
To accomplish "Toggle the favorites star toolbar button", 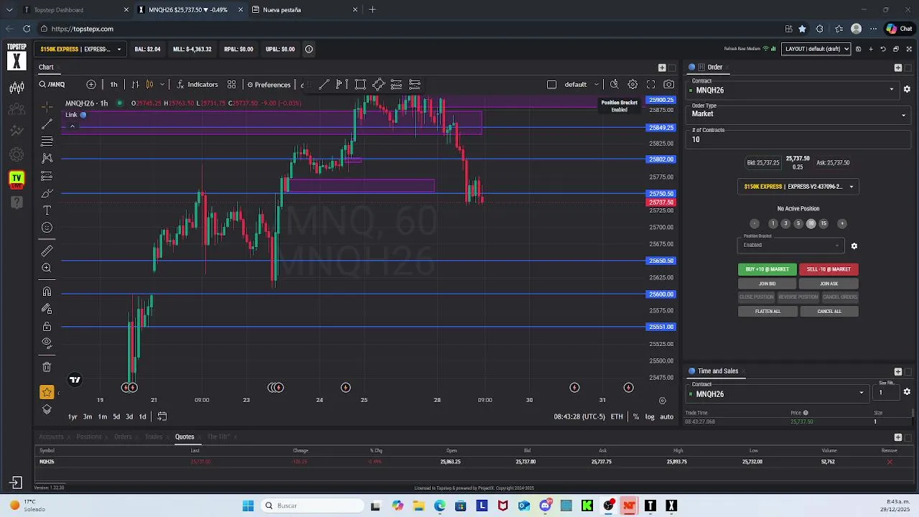I will pyautogui.click(x=47, y=392).
